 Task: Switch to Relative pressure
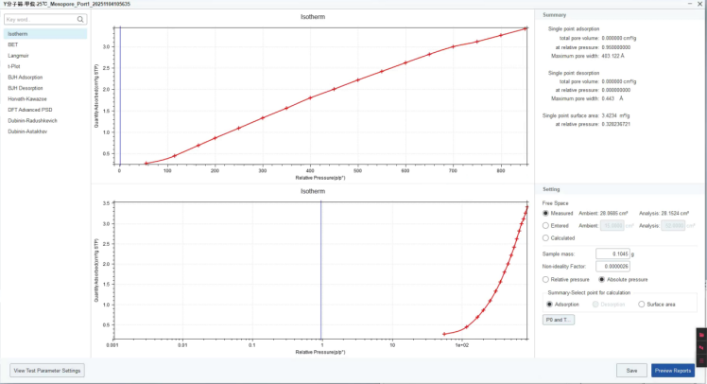coord(546,280)
